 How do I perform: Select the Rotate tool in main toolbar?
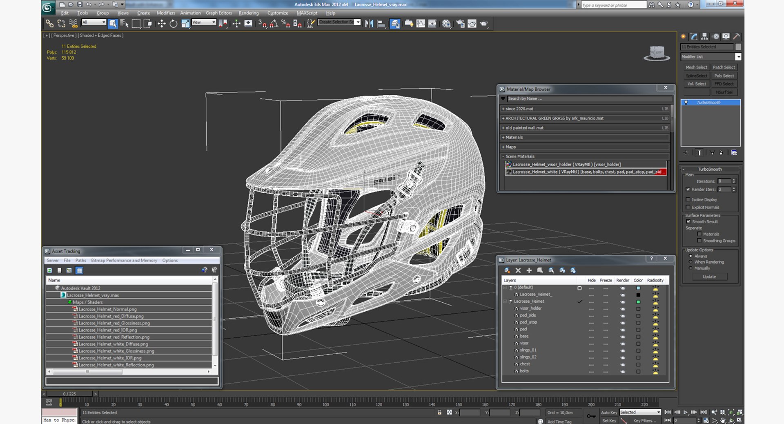174,24
